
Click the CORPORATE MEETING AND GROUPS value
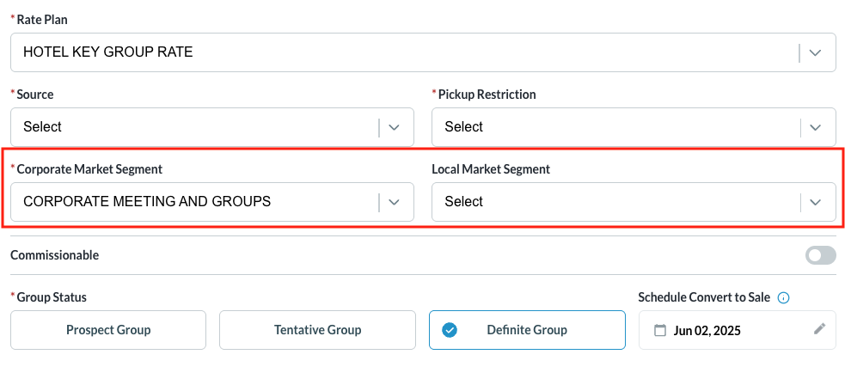click(147, 202)
